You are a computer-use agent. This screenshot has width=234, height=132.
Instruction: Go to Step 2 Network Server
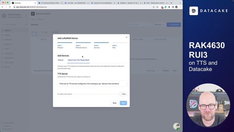coord(83,46)
